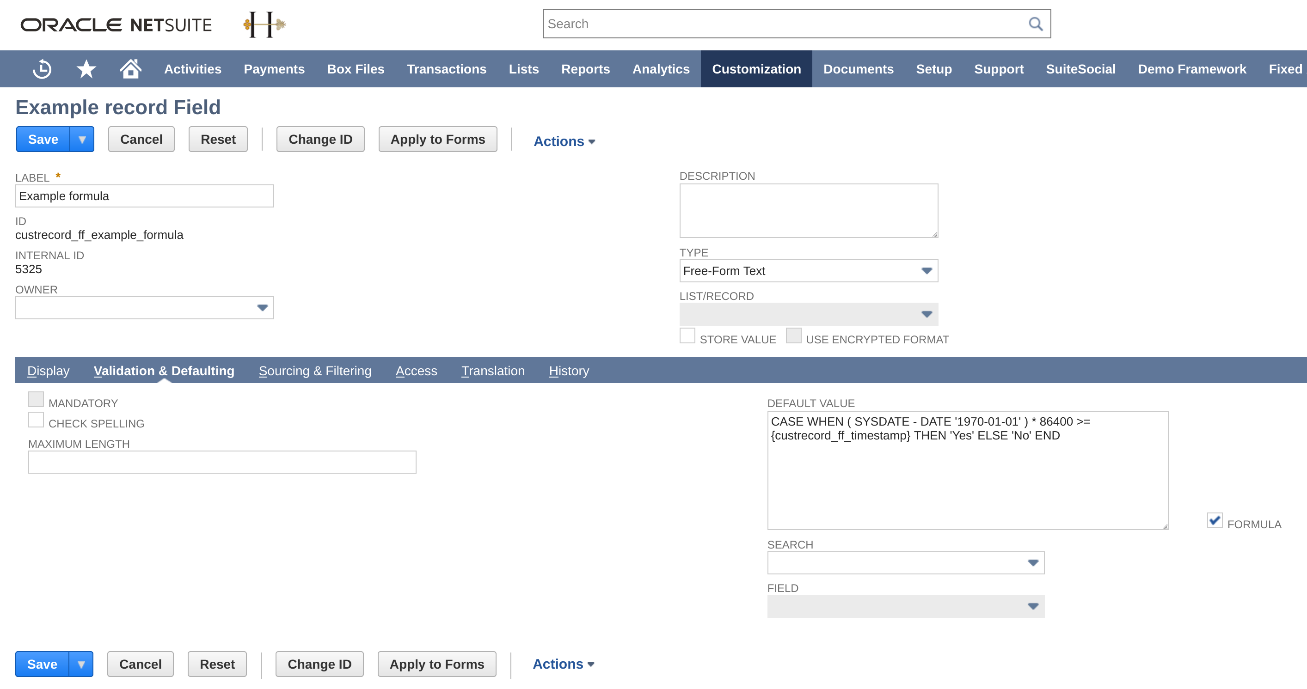Screen dimensions: 1307x689
Task: Go to the Home icon
Action: (x=130, y=68)
